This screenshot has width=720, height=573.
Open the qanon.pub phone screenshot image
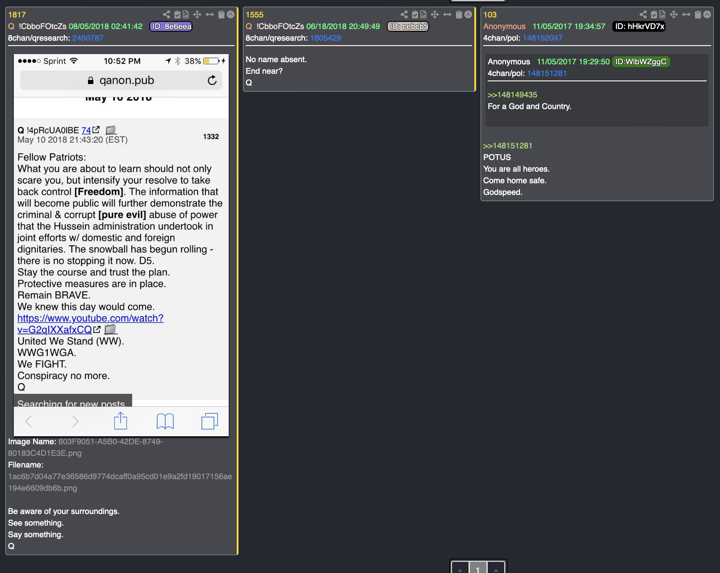[121, 245]
